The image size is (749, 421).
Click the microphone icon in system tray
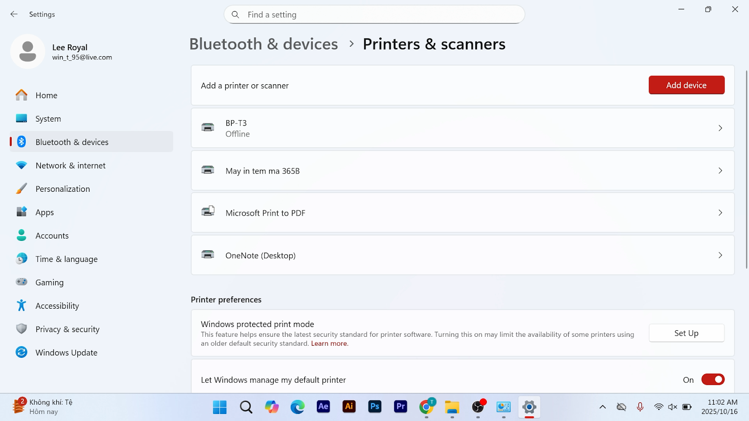640,407
